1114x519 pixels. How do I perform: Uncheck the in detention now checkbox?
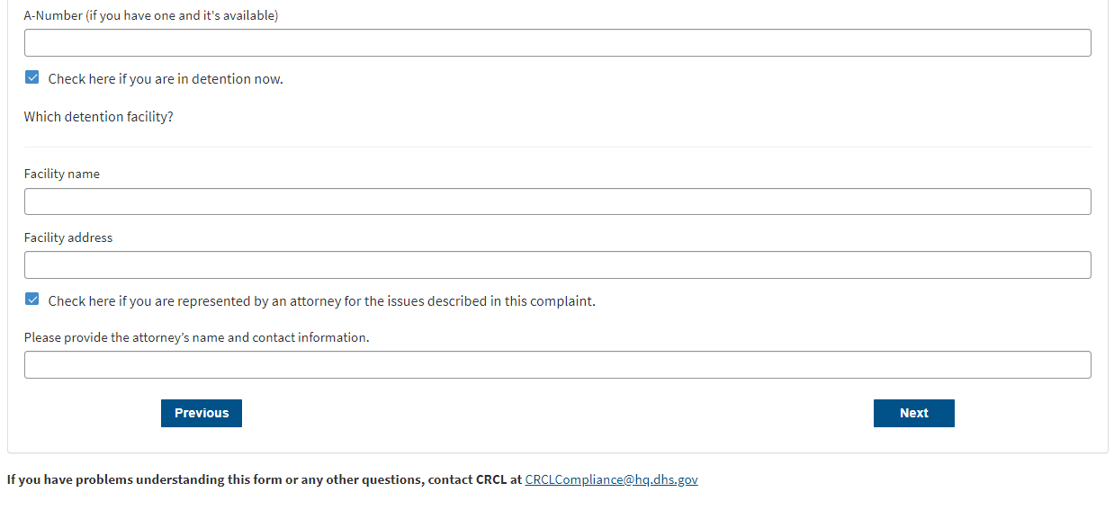click(32, 78)
